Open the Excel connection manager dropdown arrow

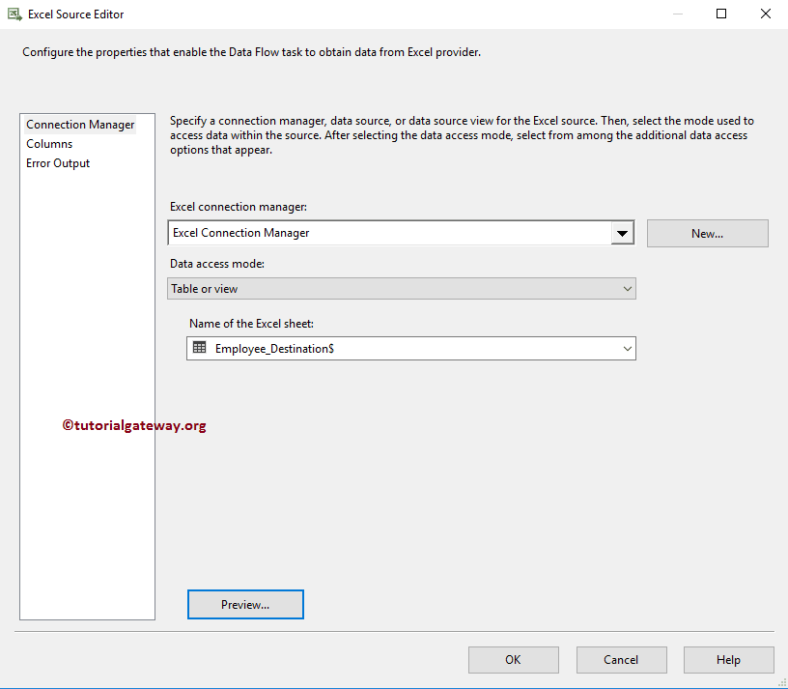point(623,233)
